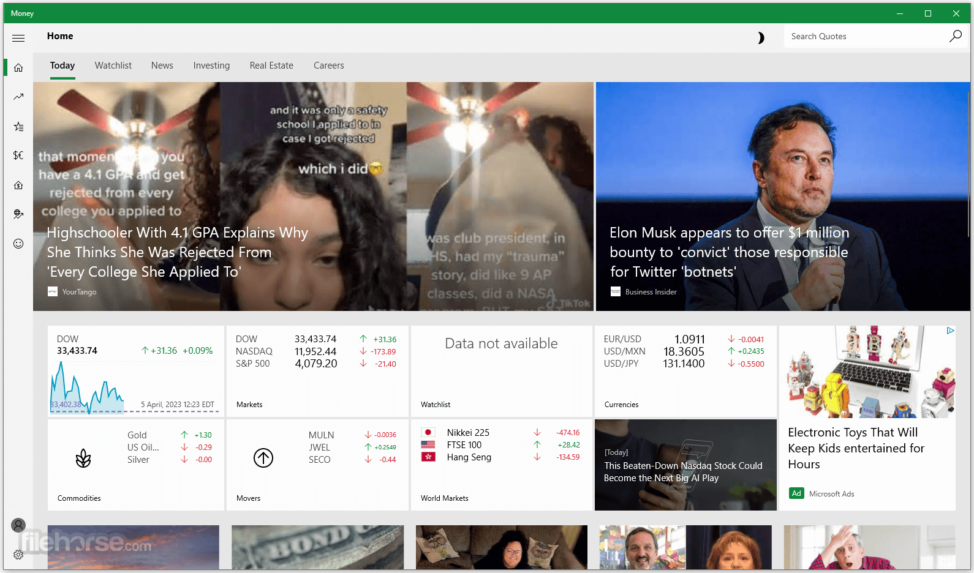Click the Hang Seng index name
The height and width of the screenshot is (573, 974).
pyautogui.click(x=469, y=457)
